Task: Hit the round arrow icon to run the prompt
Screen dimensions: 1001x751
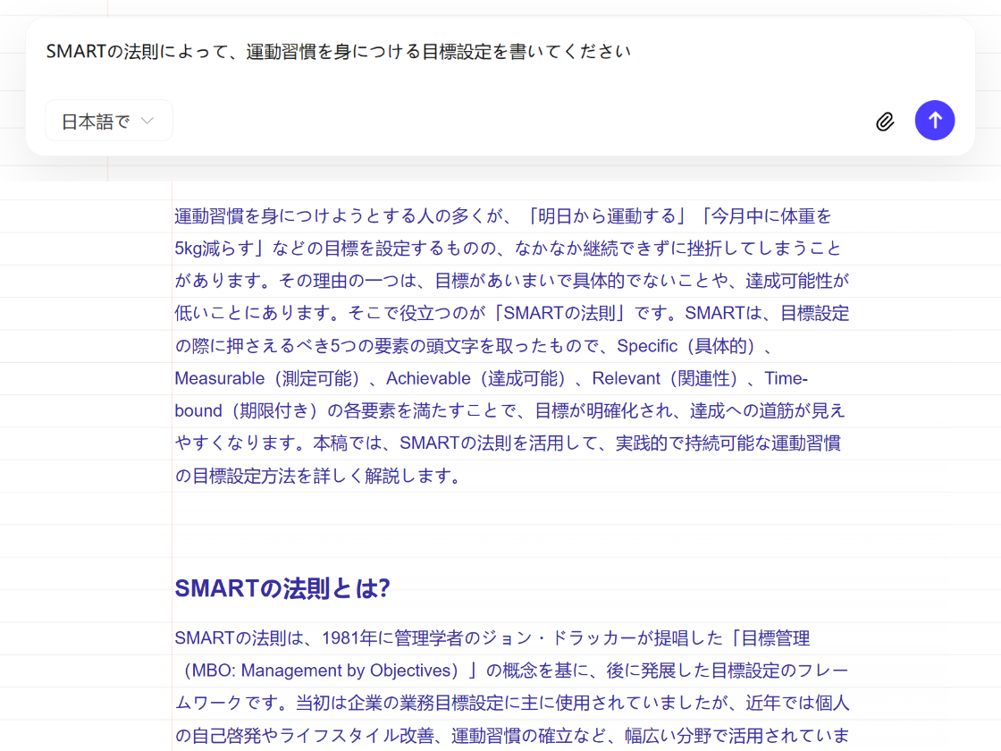Action: [x=935, y=120]
